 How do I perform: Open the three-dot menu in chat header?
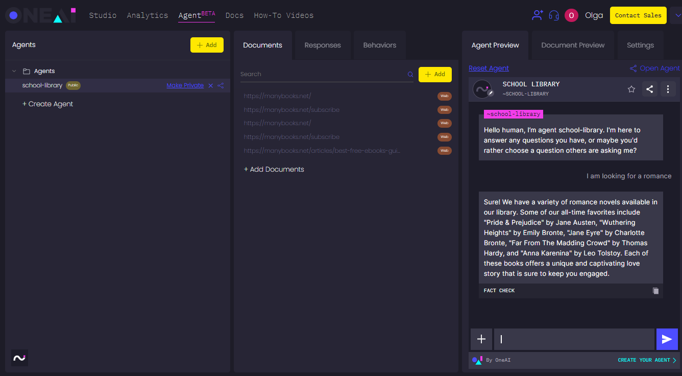click(668, 89)
